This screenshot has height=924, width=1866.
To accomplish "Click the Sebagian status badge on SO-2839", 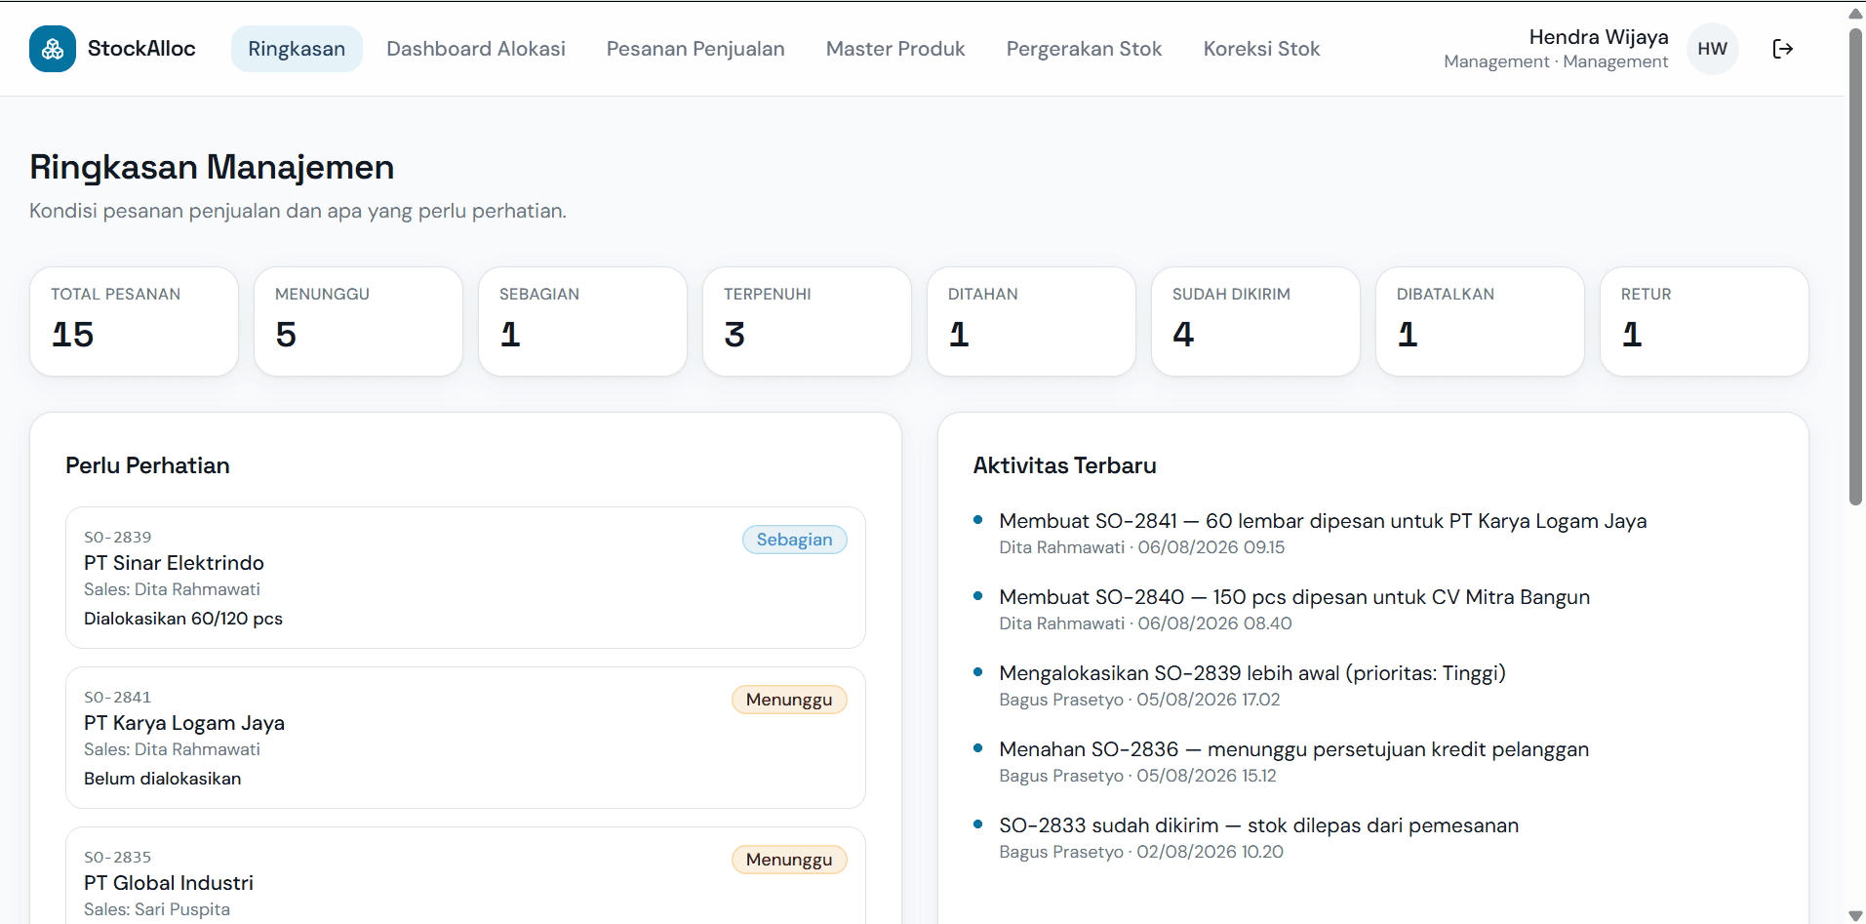I will [795, 540].
